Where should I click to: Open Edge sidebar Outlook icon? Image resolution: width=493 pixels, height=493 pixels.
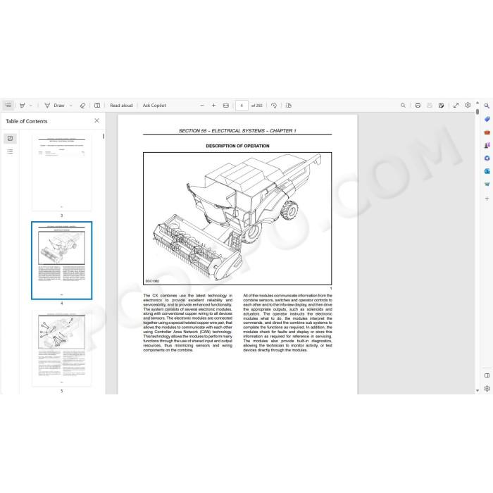pos(487,171)
